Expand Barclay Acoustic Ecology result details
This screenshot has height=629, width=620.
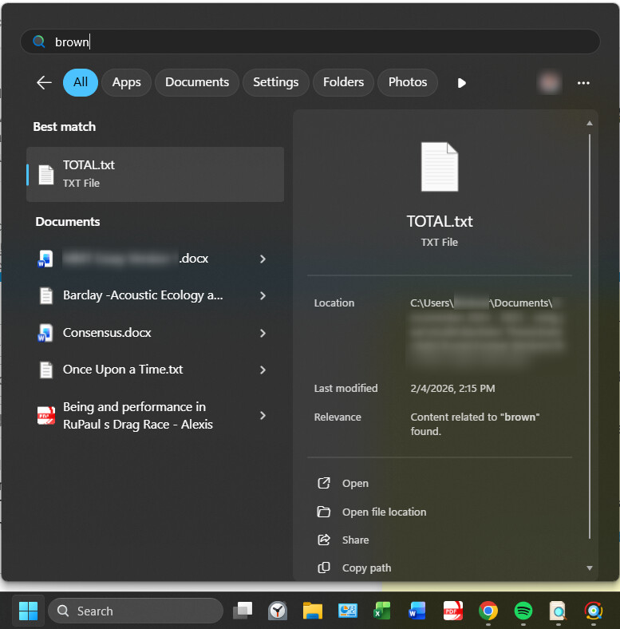[x=263, y=295]
